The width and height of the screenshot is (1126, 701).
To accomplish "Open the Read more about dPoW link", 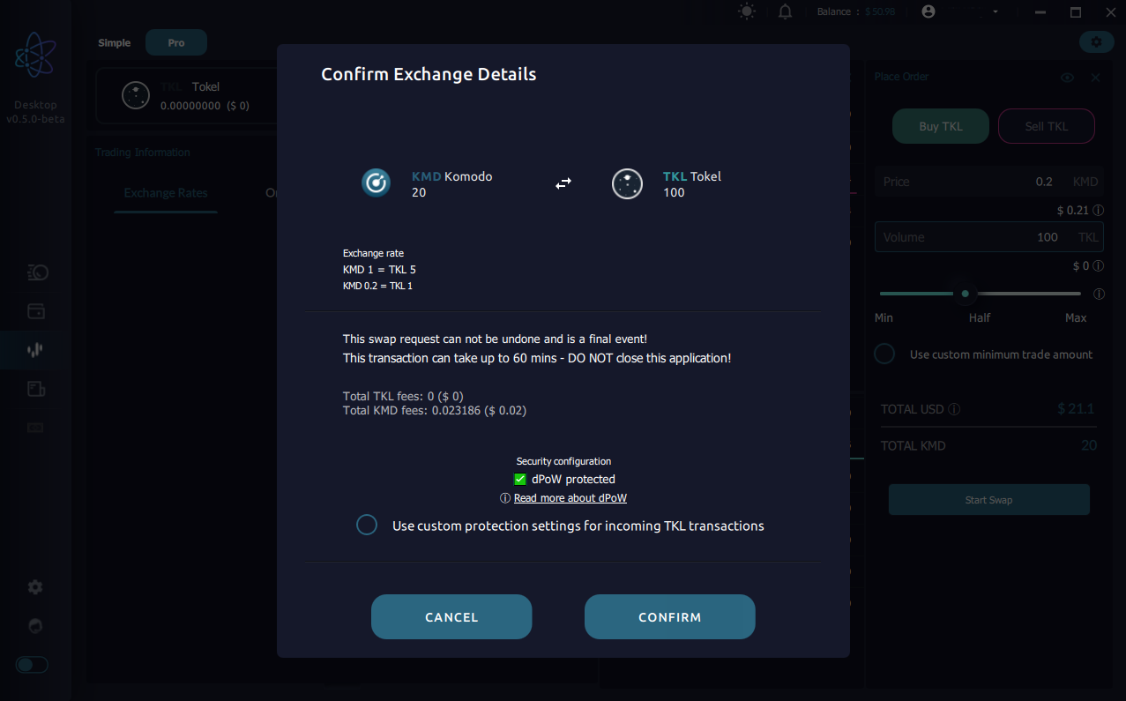I will coord(570,498).
